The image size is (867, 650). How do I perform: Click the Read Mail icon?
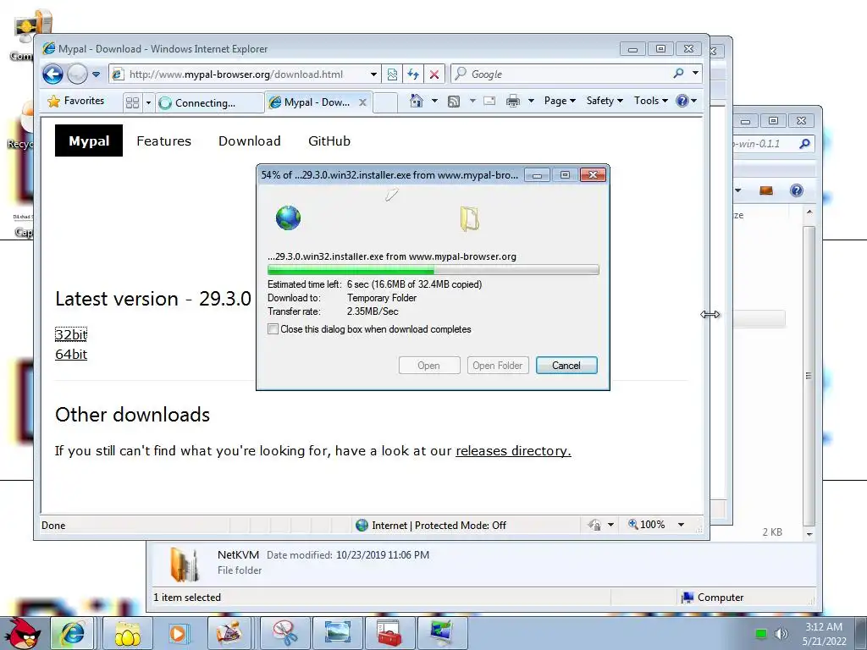tap(489, 101)
